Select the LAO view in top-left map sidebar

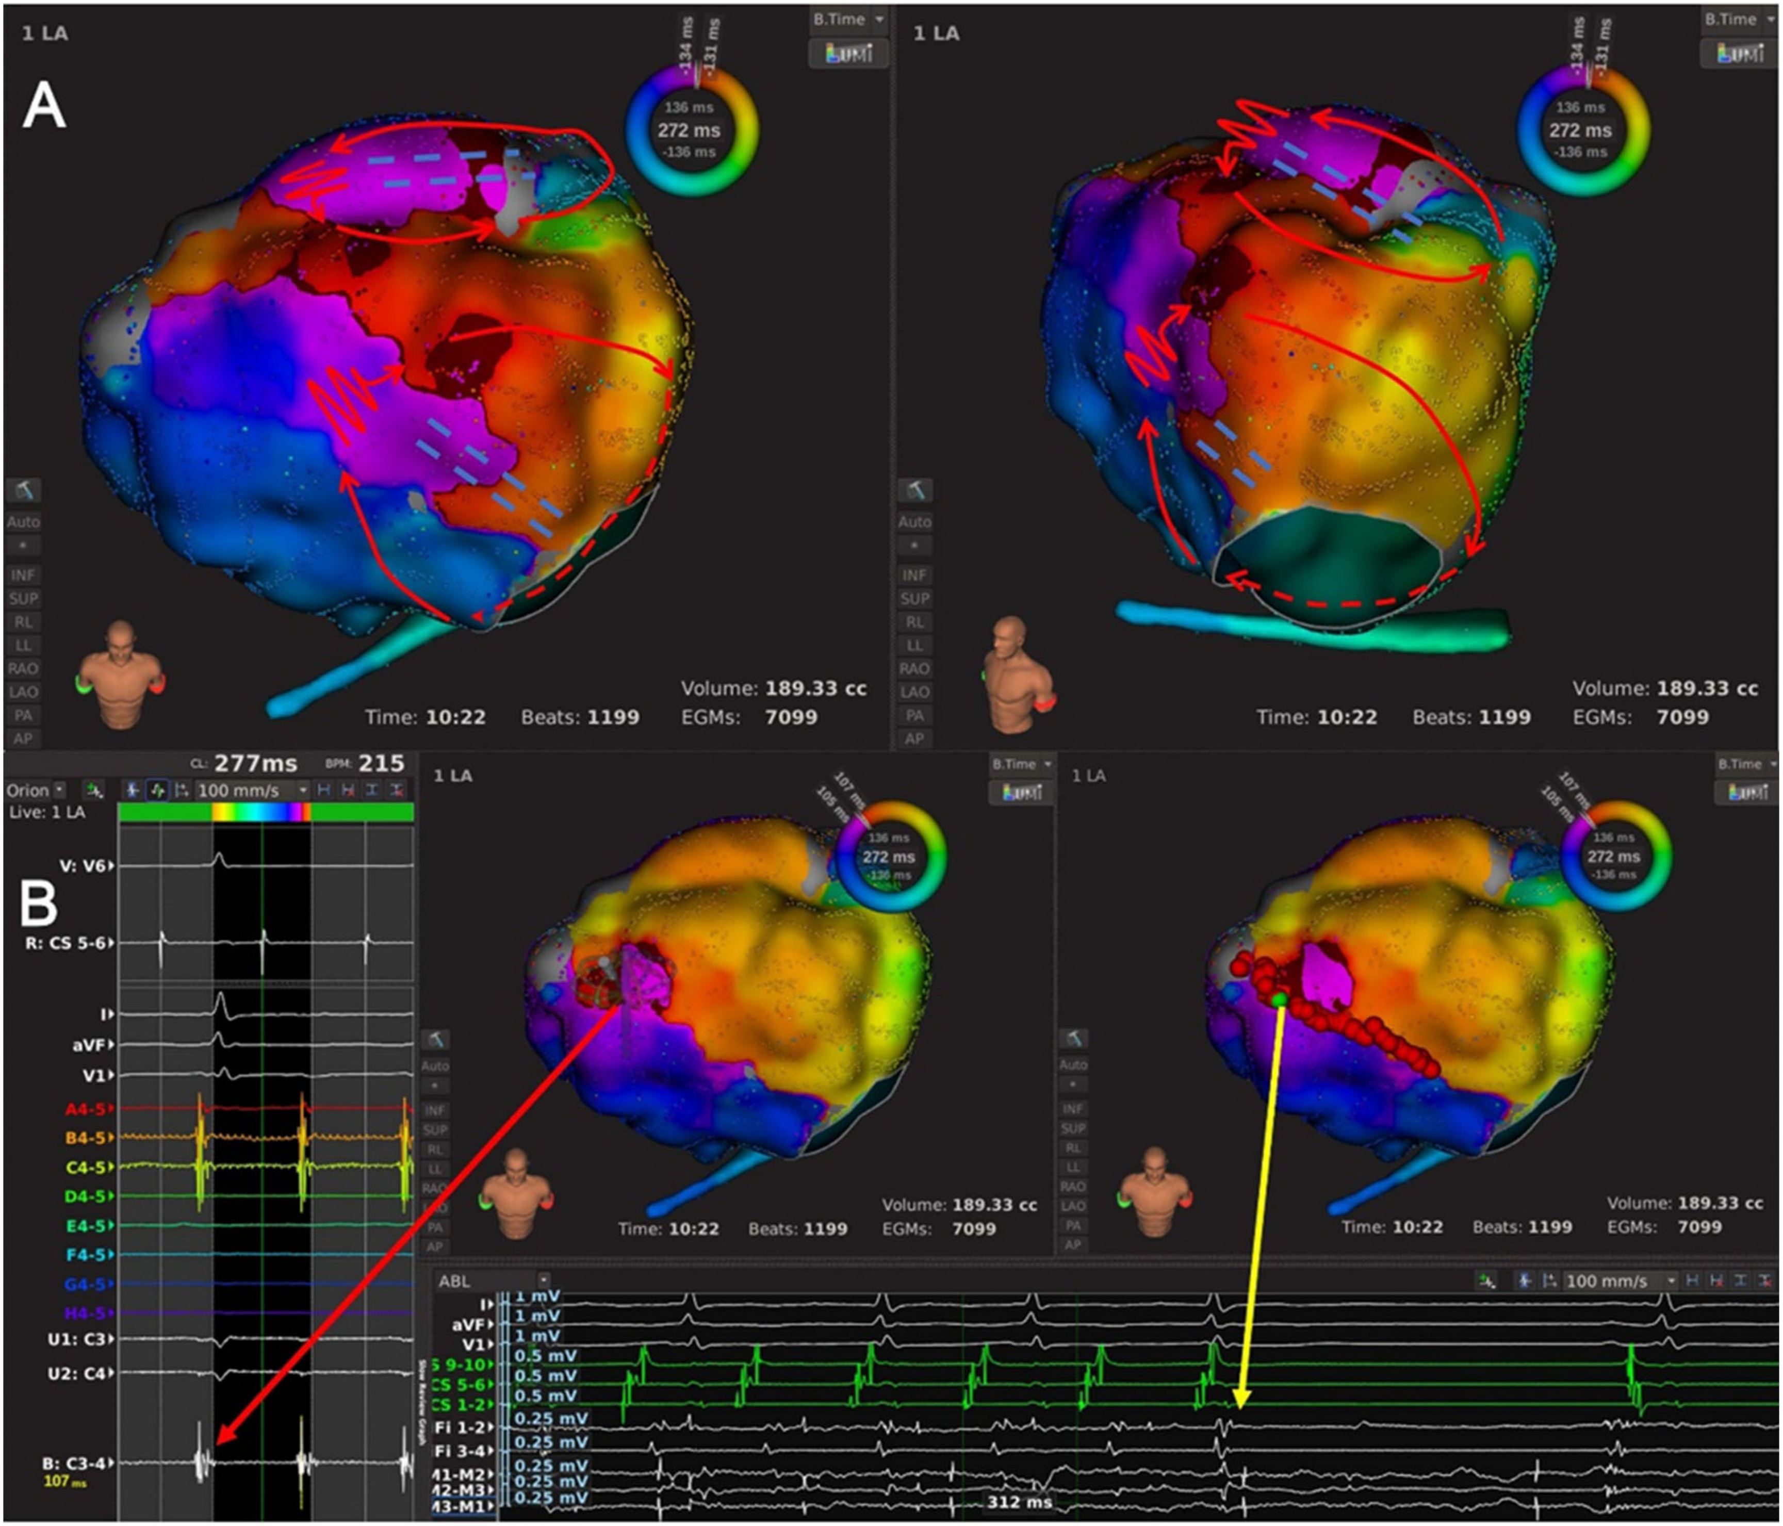pyautogui.click(x=23, y=692)
